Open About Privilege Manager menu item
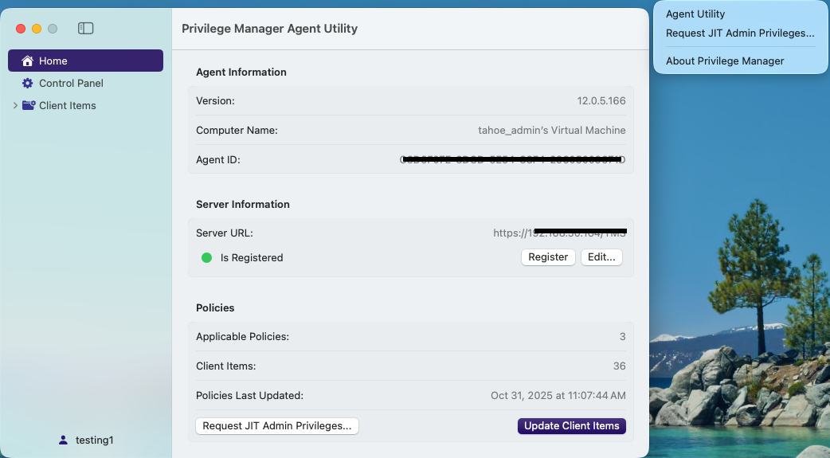This screenshot has width=830, height=458. click(x=725, y=61)
